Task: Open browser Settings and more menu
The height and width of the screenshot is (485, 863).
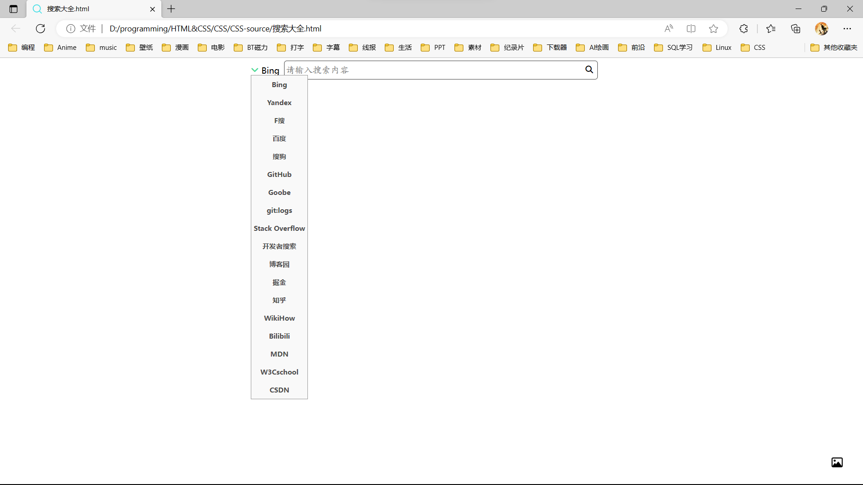Action: point(847,29)
